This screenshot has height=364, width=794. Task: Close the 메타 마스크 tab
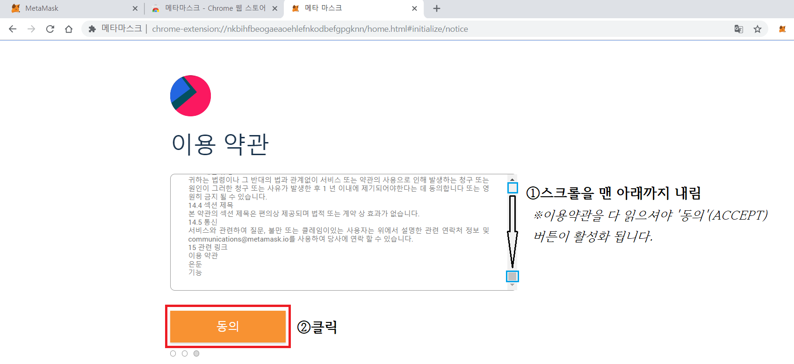[414, 8]
